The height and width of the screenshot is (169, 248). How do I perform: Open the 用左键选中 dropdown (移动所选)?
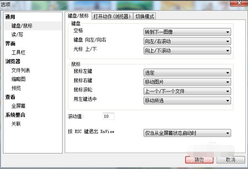click(187, 100)
